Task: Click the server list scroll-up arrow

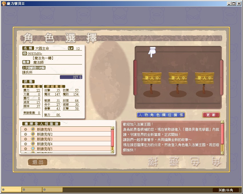Action: [x=113, y=128]
